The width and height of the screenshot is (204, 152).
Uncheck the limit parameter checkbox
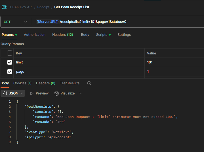click(10, 62)
